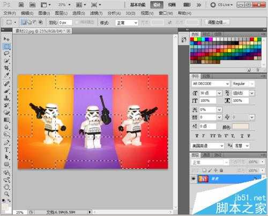Select the Blur tool
The image size is (268, 216).
click(x=6, y=127)
